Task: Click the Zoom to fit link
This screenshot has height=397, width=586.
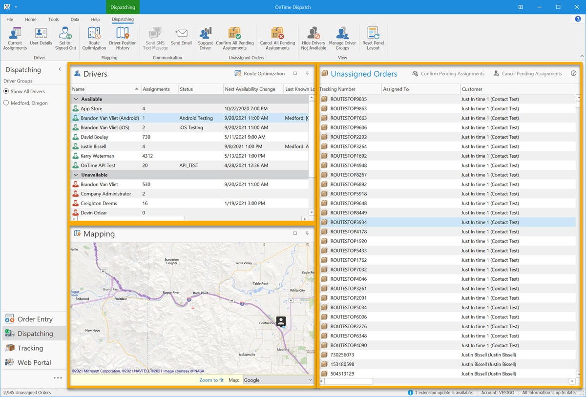Action: (x=211, y=380)
